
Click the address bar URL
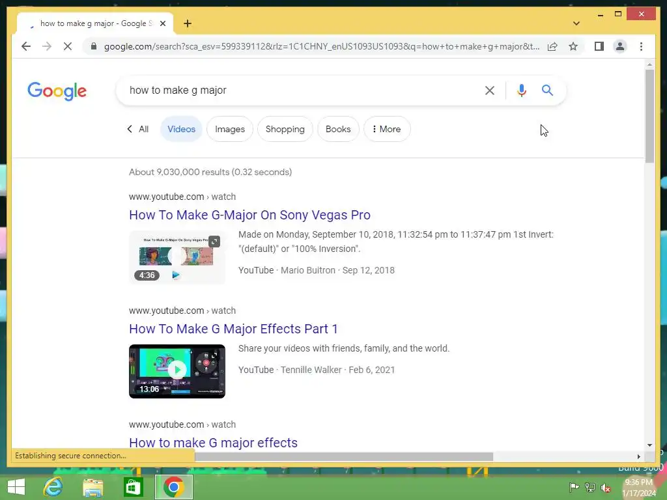tap(322, 46)
